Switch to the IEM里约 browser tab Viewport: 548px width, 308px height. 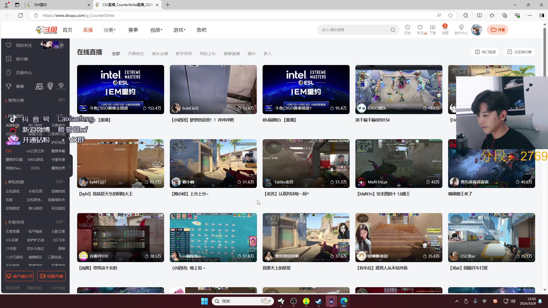pos(59,5)
